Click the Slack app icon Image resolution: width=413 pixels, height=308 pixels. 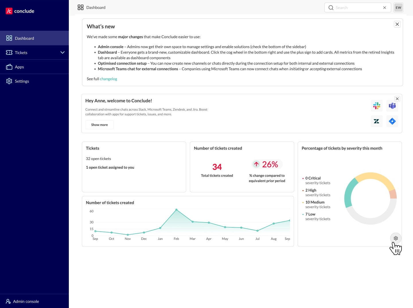[x=377, y=106]
